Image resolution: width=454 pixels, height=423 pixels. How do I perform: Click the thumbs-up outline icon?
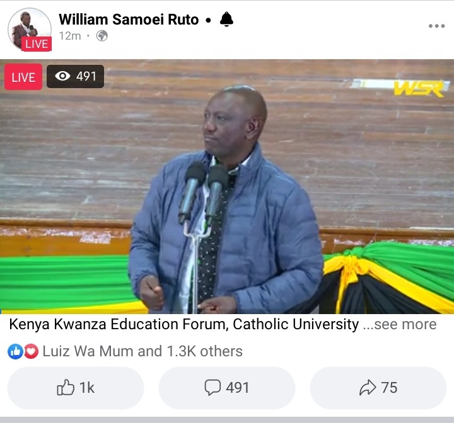click(66, 388)
